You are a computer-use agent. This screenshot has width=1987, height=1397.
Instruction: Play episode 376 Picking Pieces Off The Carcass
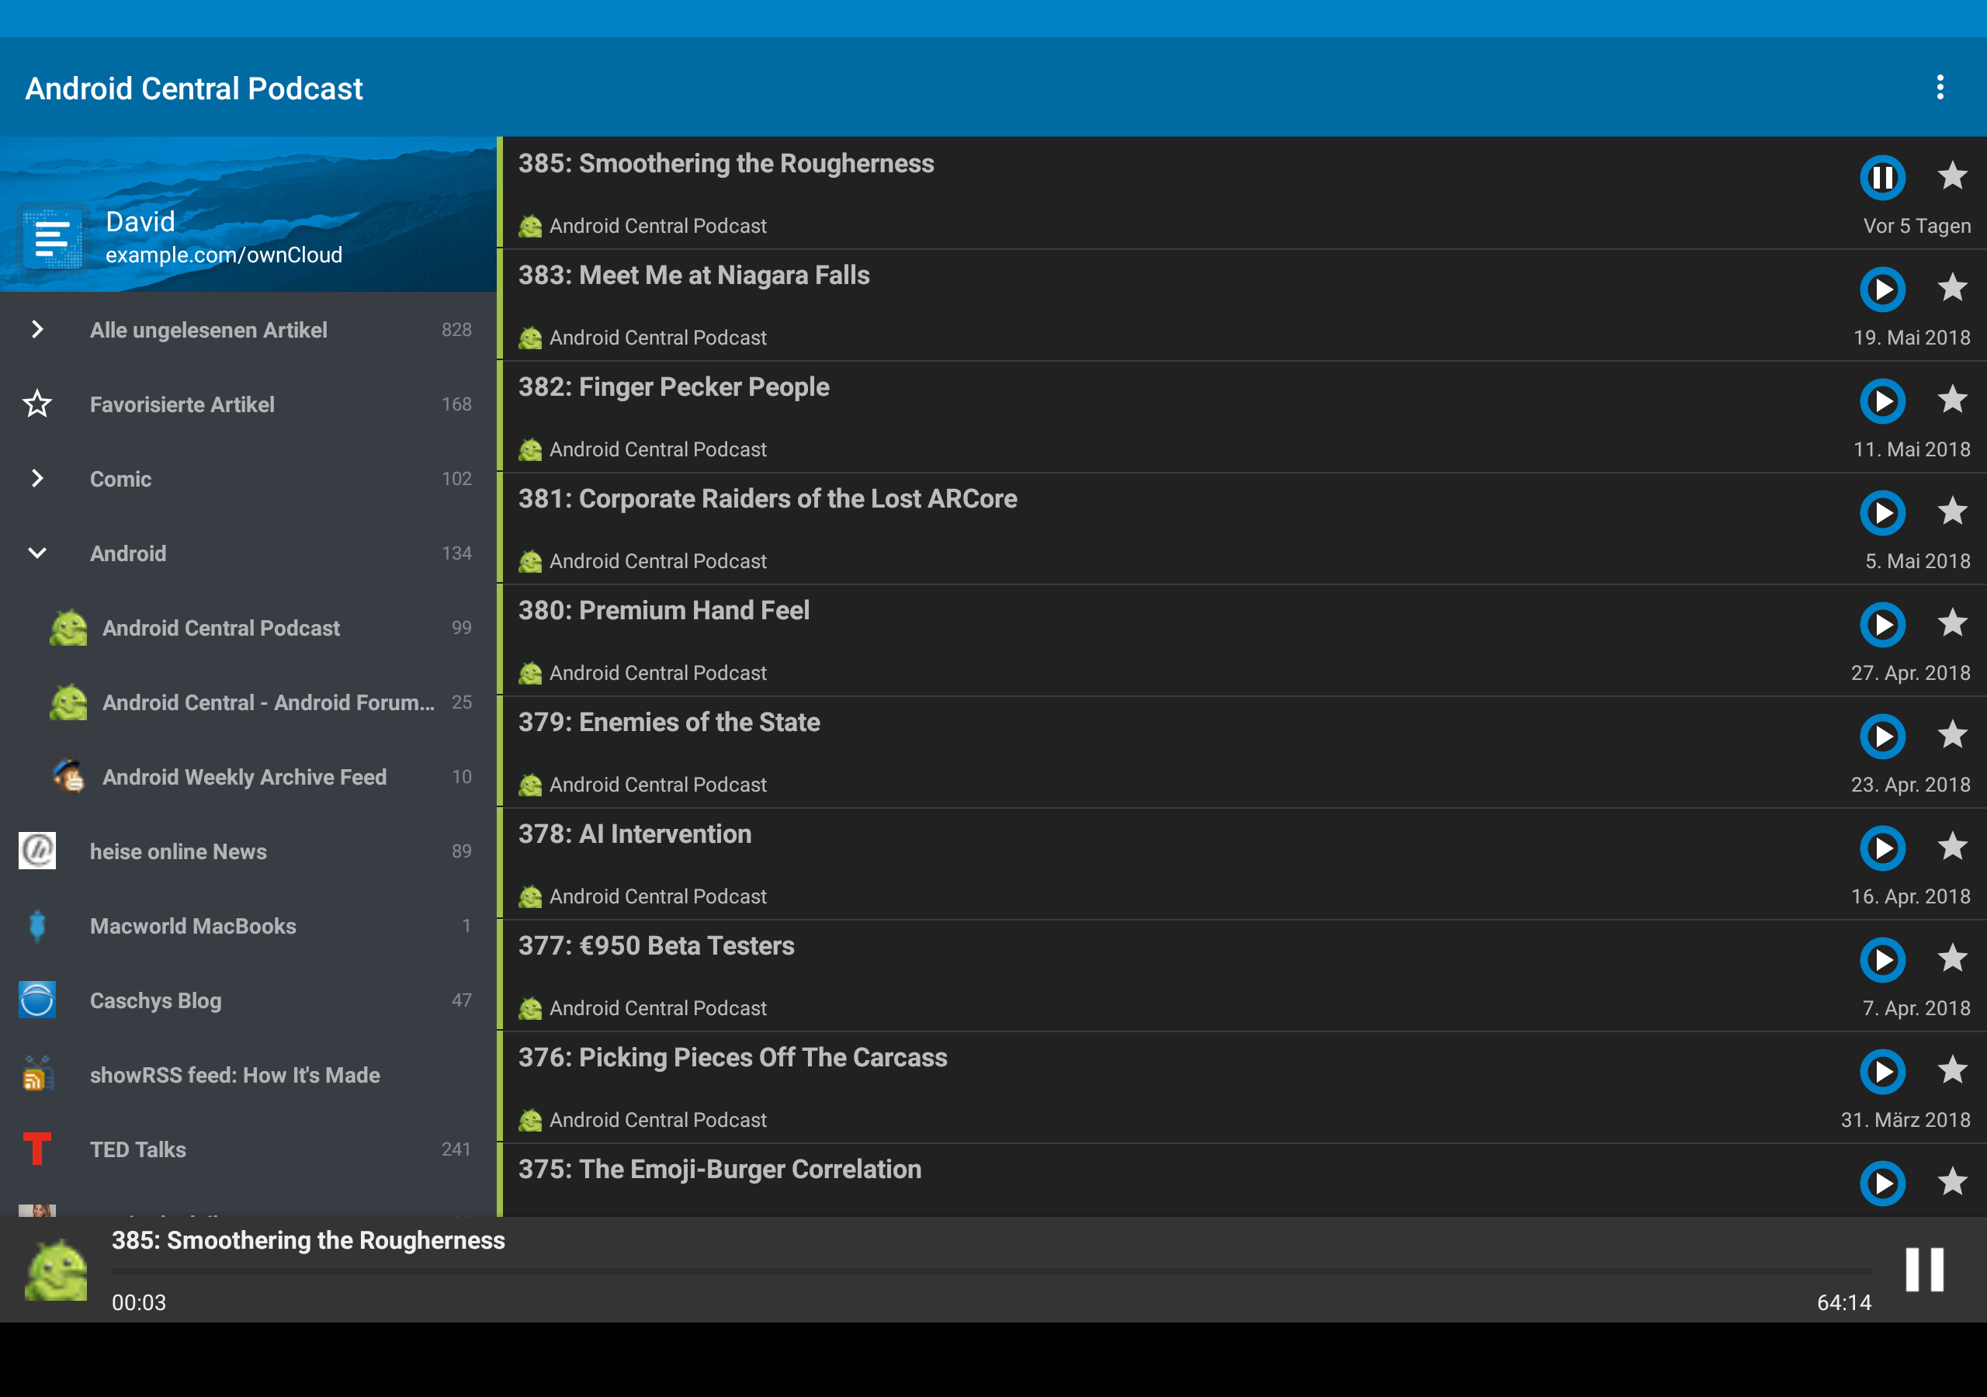[1882, 1072]
